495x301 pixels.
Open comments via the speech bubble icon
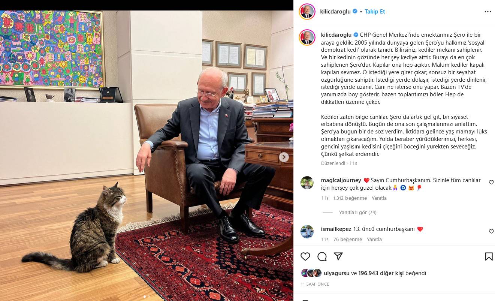[x=322, y=256]
